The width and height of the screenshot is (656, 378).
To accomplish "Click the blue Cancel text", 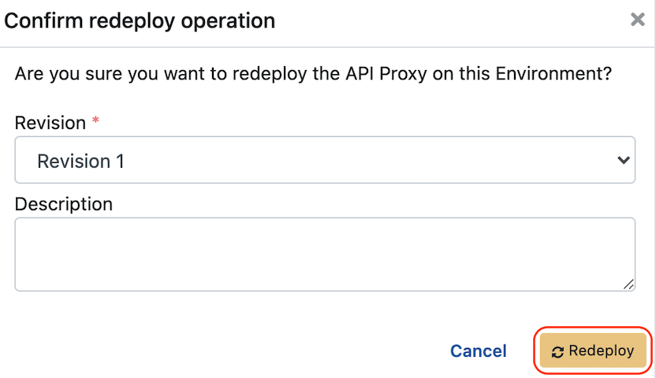I will pyautogui.click(x=478, y=351).
